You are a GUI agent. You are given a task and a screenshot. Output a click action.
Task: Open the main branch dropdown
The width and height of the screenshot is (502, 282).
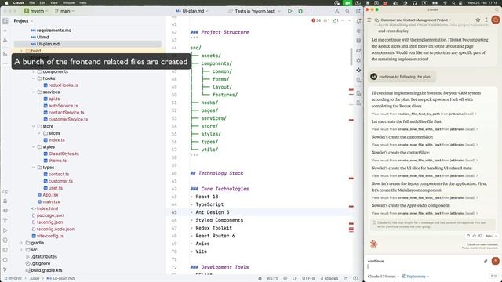(64, 11)
